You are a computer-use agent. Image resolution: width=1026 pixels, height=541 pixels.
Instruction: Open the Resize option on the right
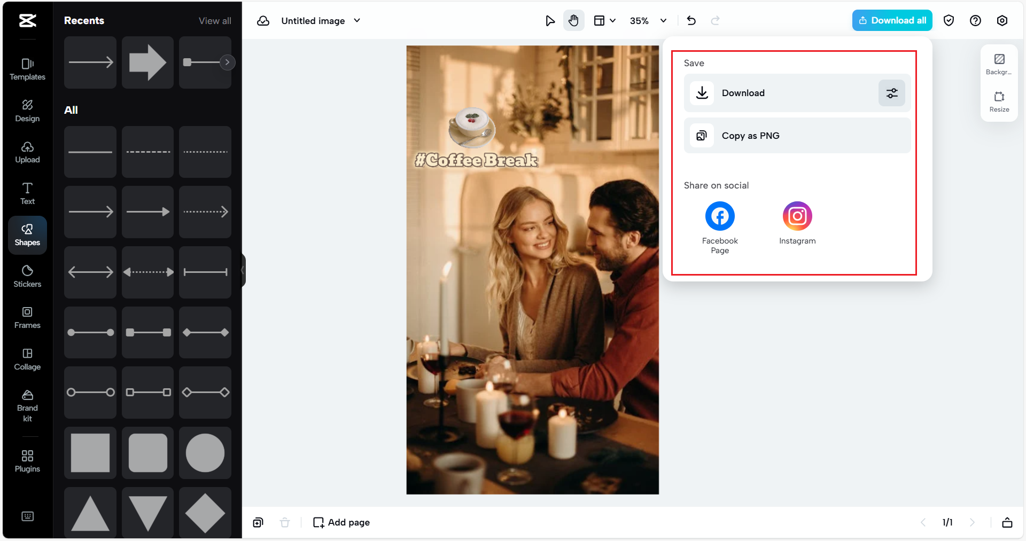tap(999, 101)
